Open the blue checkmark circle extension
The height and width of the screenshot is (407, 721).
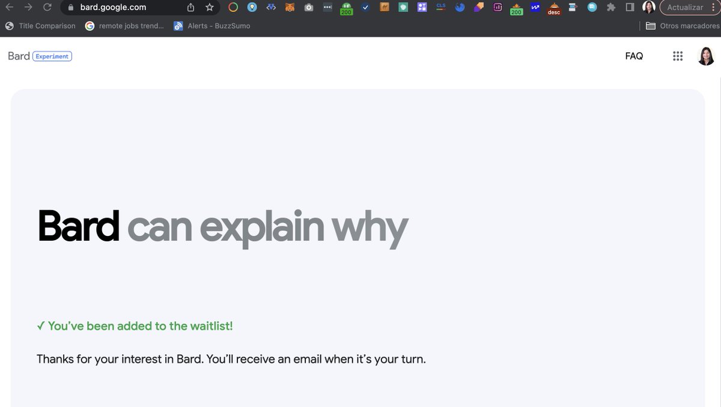tap(365, 8)
